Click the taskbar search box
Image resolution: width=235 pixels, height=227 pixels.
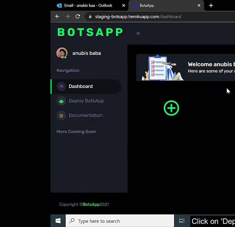coord(120,221)
